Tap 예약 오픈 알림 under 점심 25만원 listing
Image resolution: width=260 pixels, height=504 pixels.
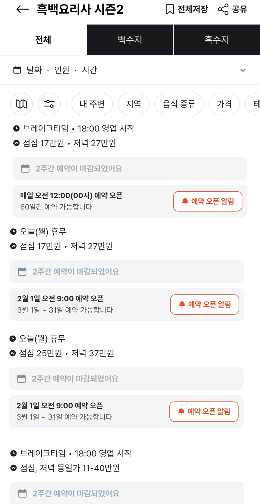[x=204, y=411]
